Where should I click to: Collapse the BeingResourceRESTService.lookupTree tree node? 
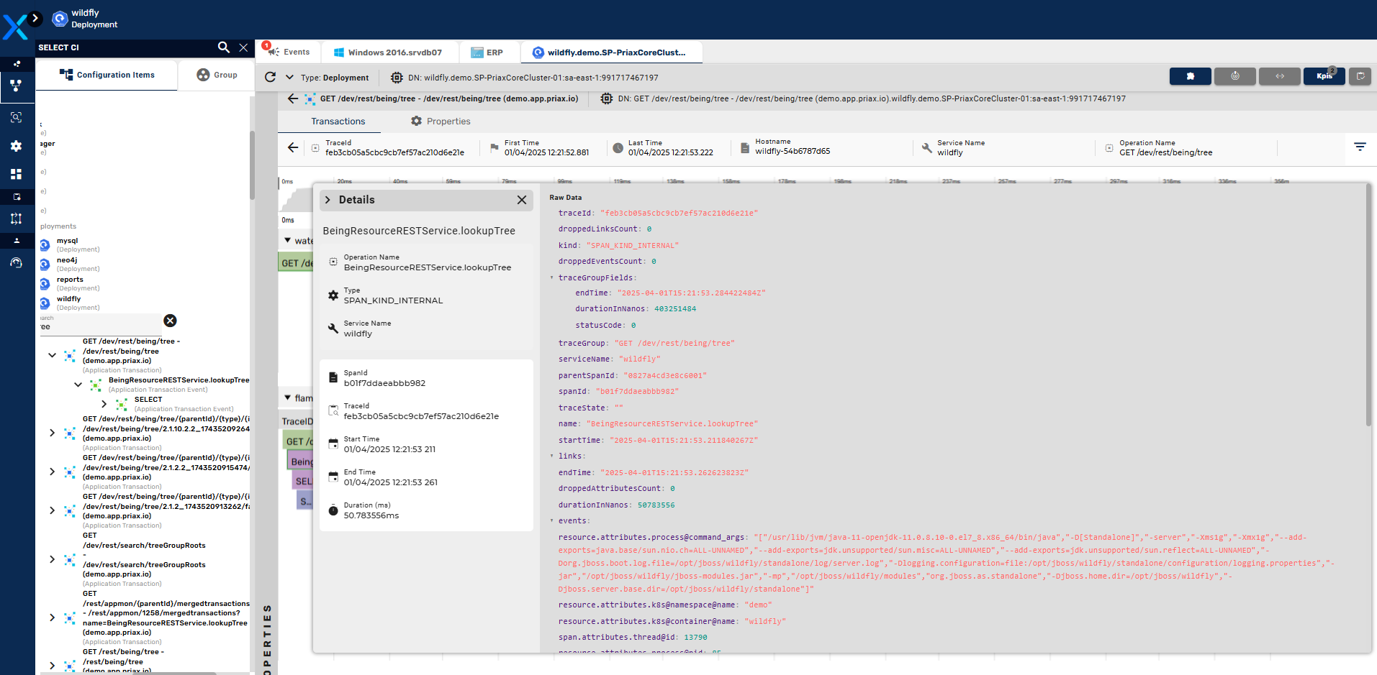(78, 385)
